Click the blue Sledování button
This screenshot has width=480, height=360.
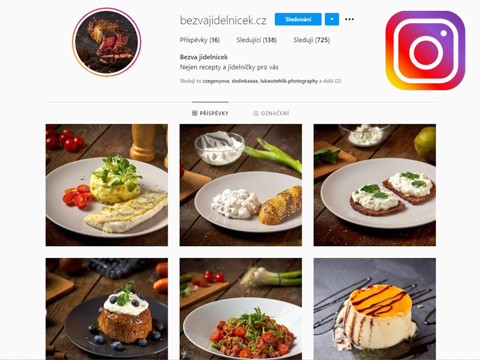coord(298,19)
